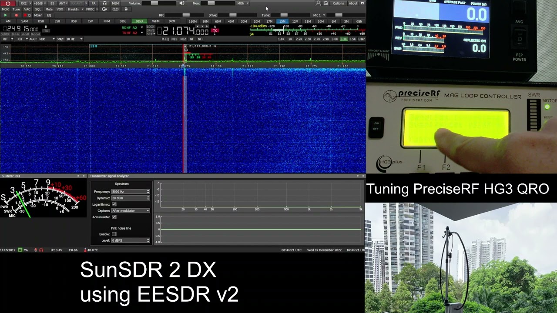Viewport: 557px width, 313px height.
Task: Select the USB mode tab
Action: point(74,21)
